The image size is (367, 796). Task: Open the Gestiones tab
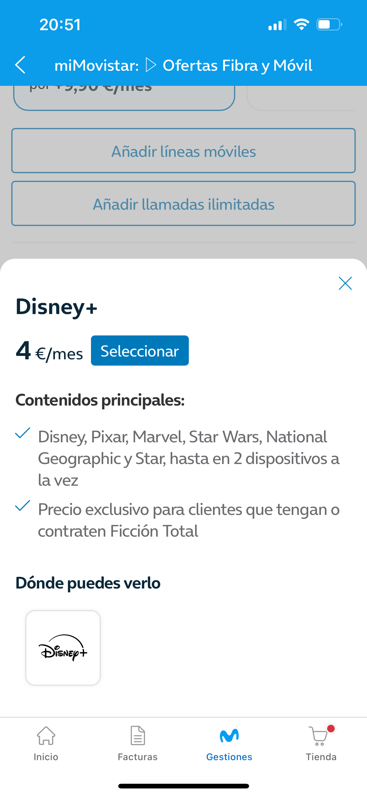(229, 743)
